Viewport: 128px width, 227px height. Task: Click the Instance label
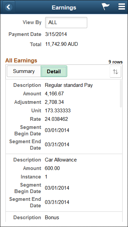pos(31,177)
